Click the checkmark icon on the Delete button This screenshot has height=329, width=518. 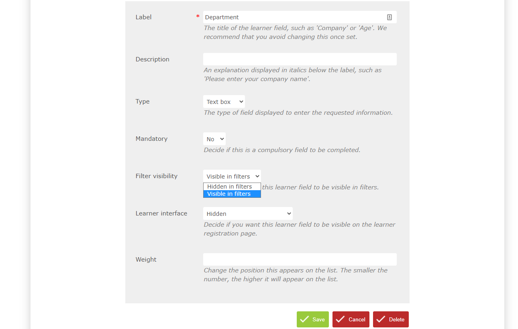381,319
